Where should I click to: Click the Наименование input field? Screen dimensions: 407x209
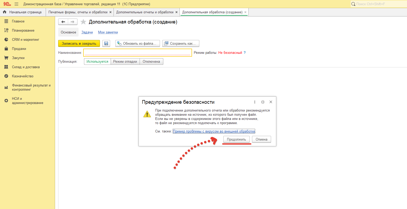coord(137,53)
